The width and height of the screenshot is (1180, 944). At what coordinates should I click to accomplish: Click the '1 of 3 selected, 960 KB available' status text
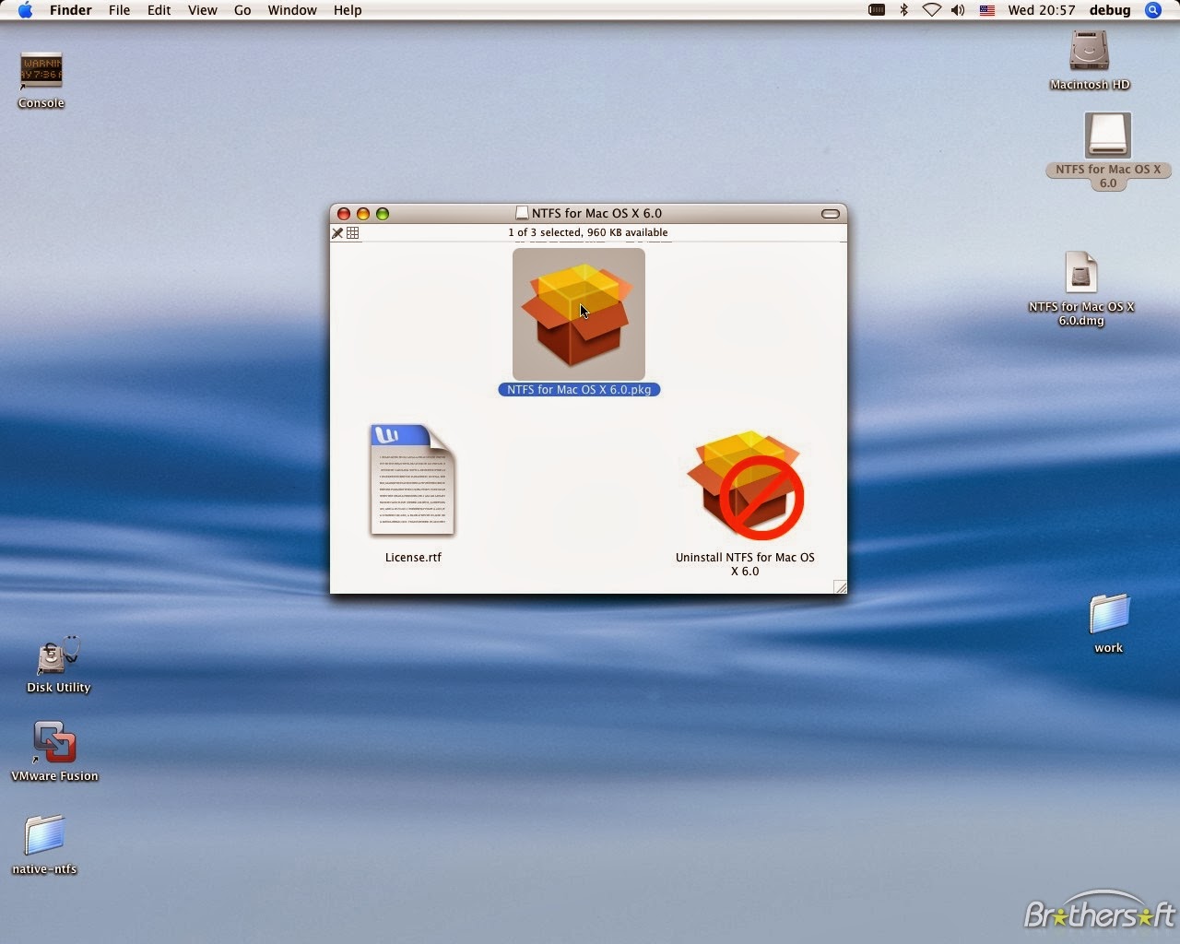pyautogui.click(x=588, y=232)
